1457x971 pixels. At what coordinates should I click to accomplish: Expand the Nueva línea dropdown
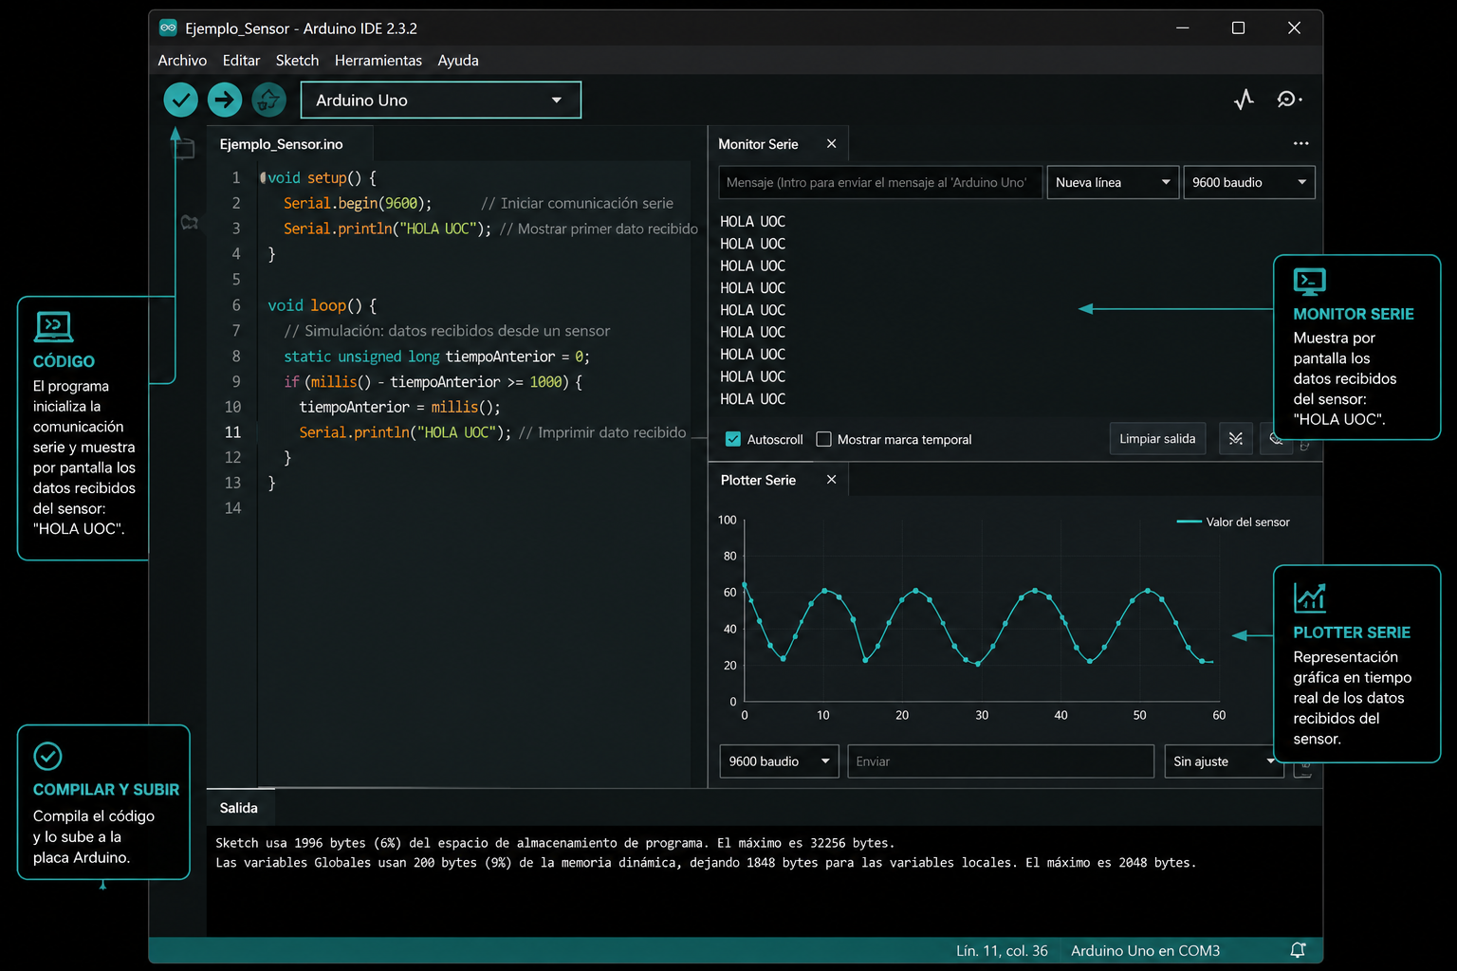coord(1113,182)
